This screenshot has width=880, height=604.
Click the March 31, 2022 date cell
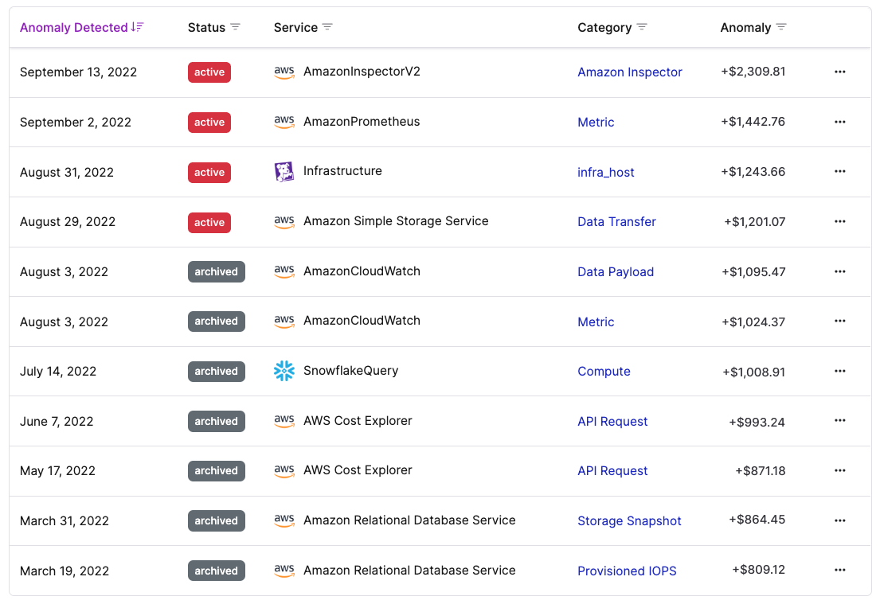[64, 521]
